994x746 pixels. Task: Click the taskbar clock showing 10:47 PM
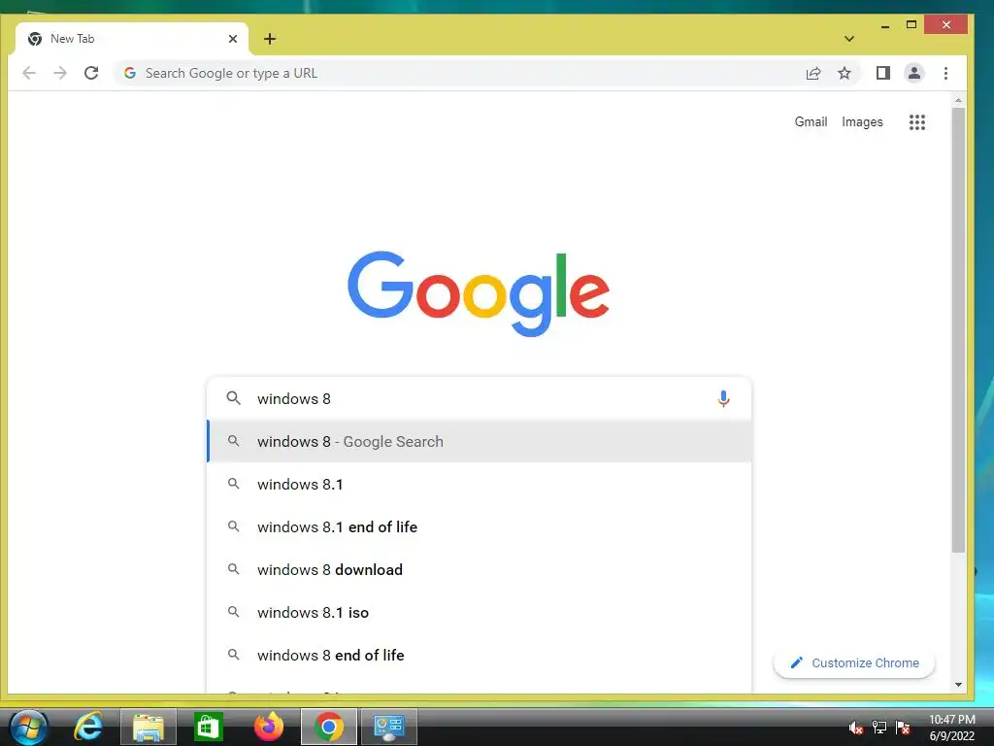click(x=951, y=728)
